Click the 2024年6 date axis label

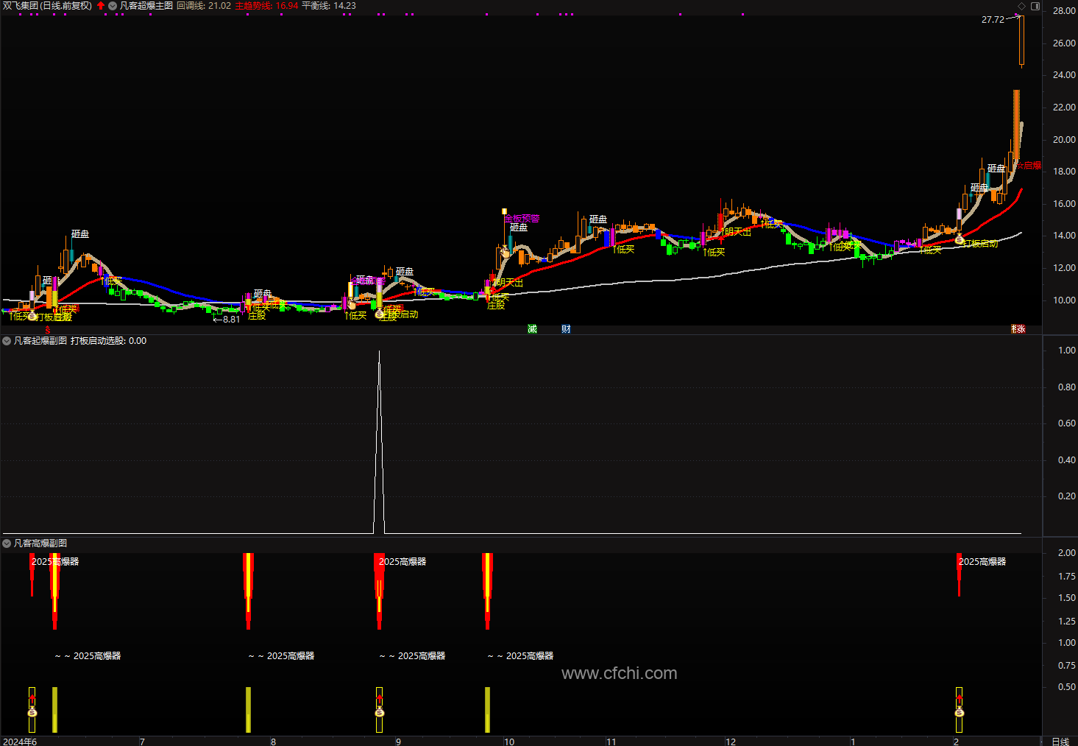[x=20, y=742]
